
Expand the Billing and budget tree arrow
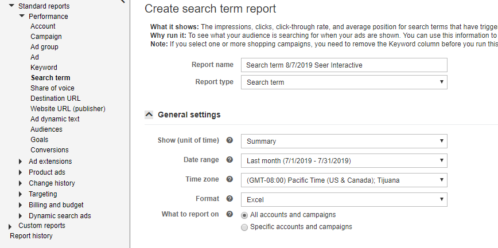coord(21,205)
